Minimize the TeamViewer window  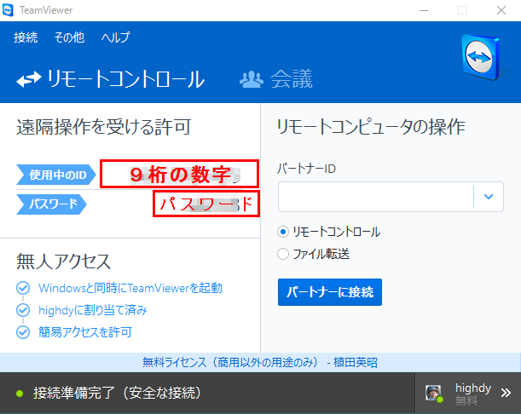point(424,10)
